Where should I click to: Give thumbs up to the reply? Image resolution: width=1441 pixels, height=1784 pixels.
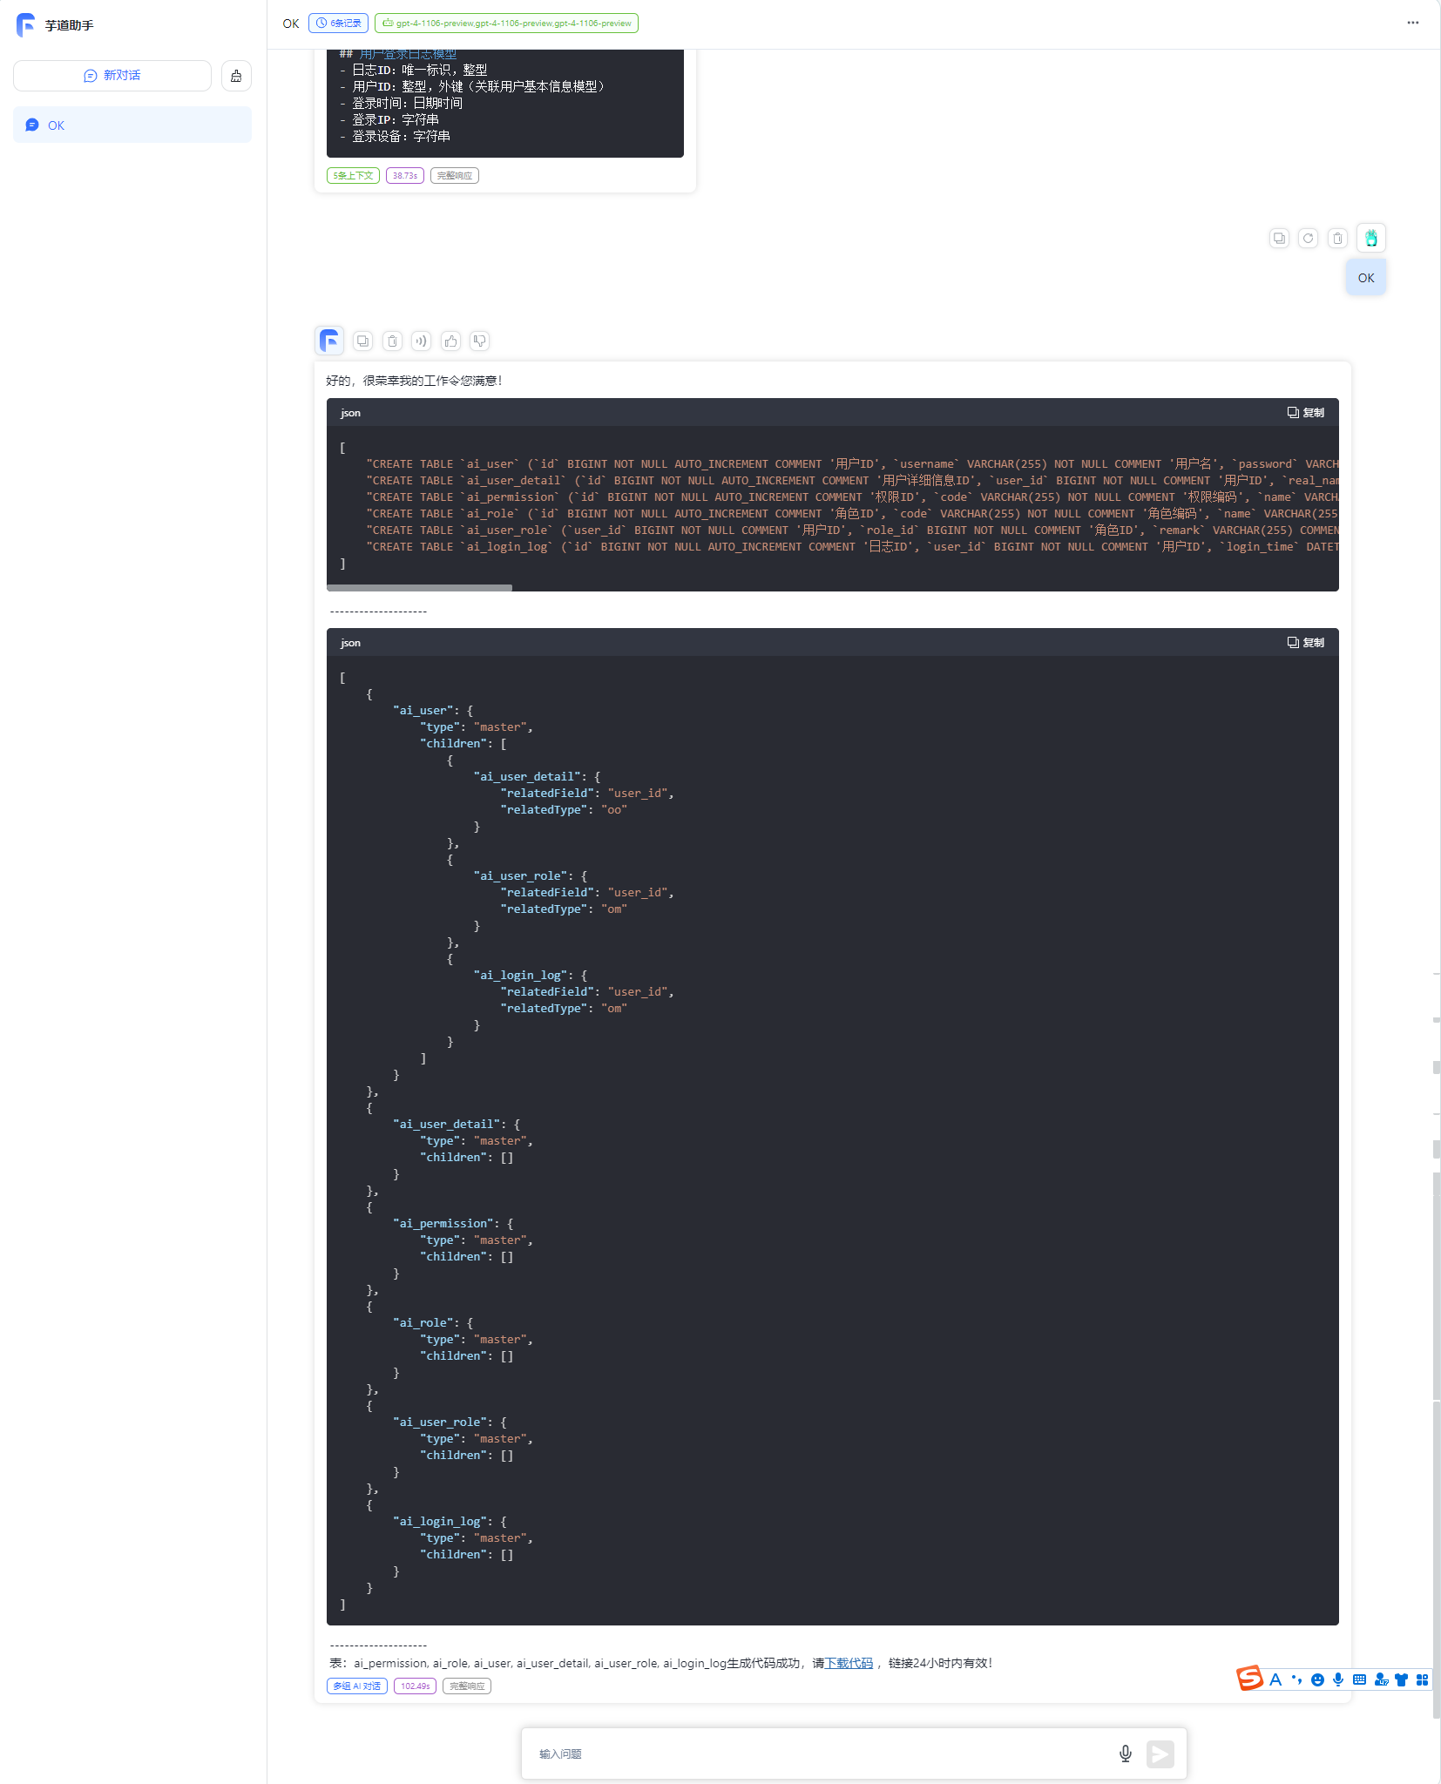(450, 341)
